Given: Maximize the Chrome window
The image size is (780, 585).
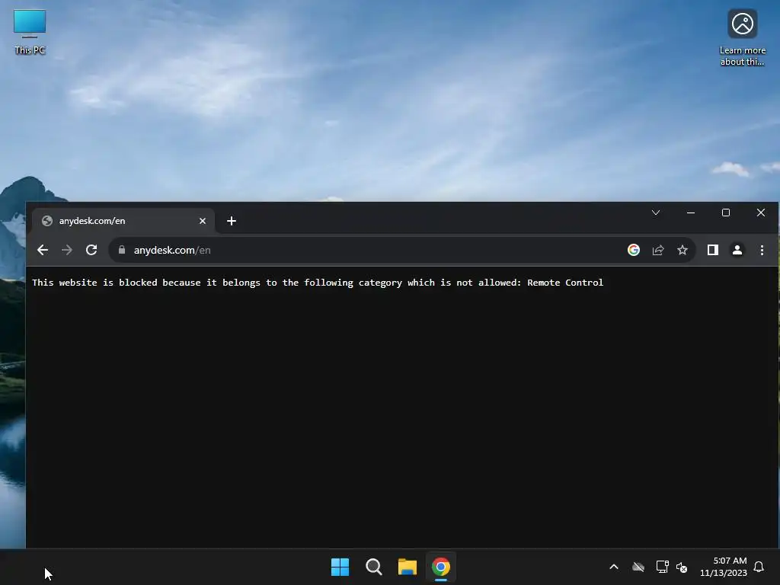Looking at the screenshot, I should [x=726, y=213].
